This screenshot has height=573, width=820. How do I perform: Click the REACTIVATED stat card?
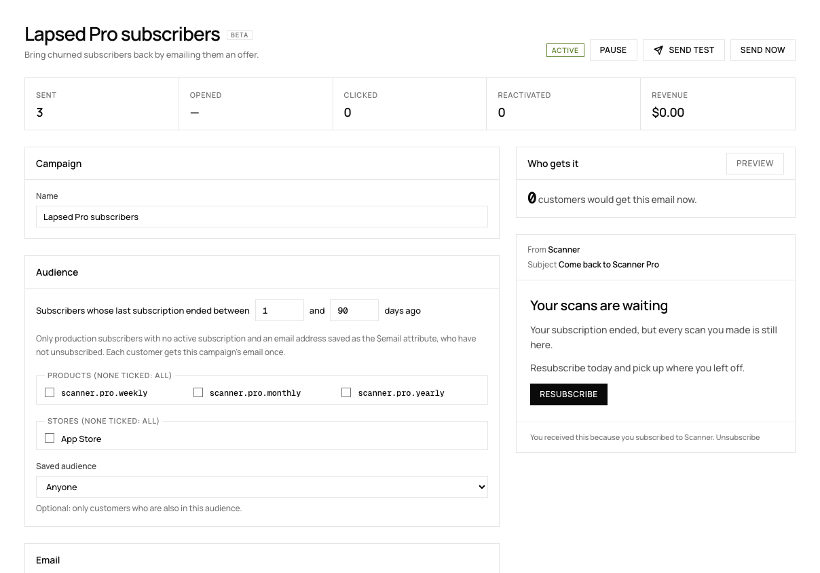(563, 104)
